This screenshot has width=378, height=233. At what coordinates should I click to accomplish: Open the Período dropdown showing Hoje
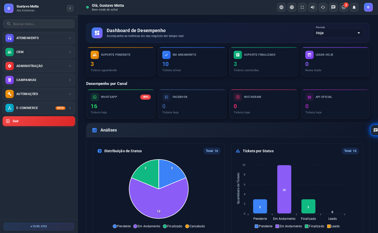(x=338, y=33)
